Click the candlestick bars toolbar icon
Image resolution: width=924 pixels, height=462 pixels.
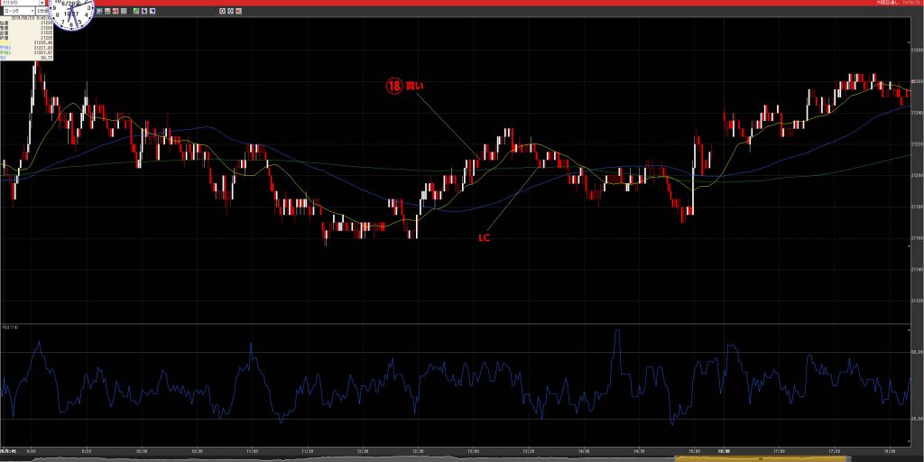(x=107, y=11)
